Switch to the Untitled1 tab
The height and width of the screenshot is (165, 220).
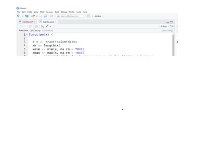coord(28,22)
